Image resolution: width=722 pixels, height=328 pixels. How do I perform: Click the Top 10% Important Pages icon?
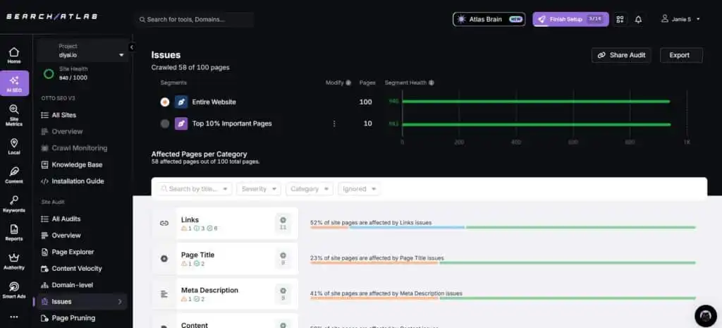(x=181, y=123)
